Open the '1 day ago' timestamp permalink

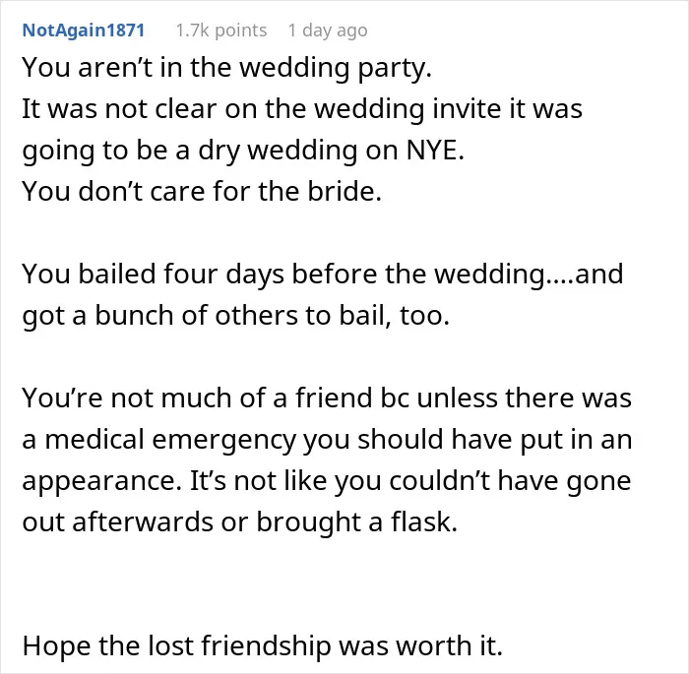point(328,31)
